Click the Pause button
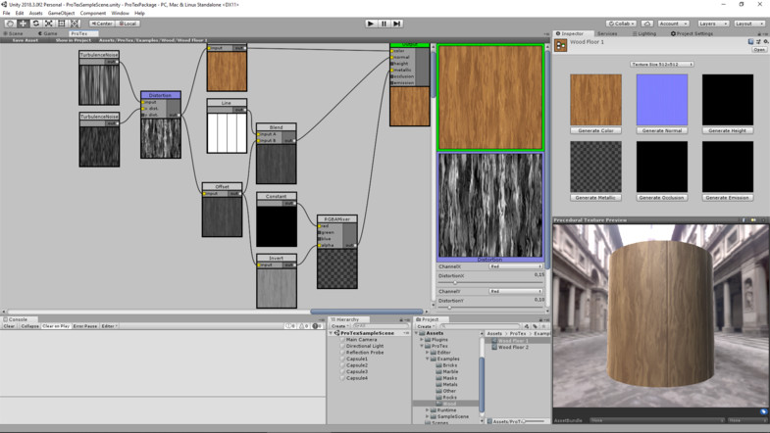The height and width of the screenshot is (433, 770). pos(384,24)
